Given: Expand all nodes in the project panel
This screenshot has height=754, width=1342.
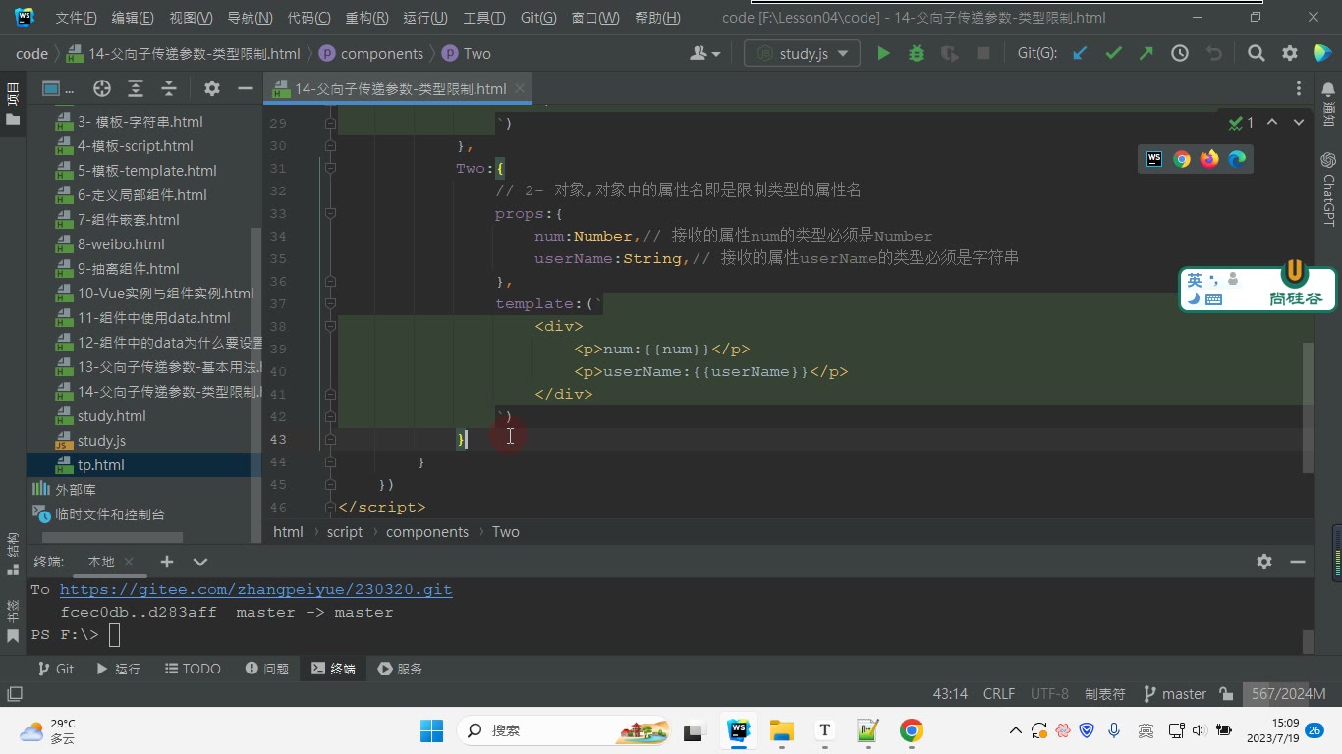Looking at the screenshot, I should point(136,88).
